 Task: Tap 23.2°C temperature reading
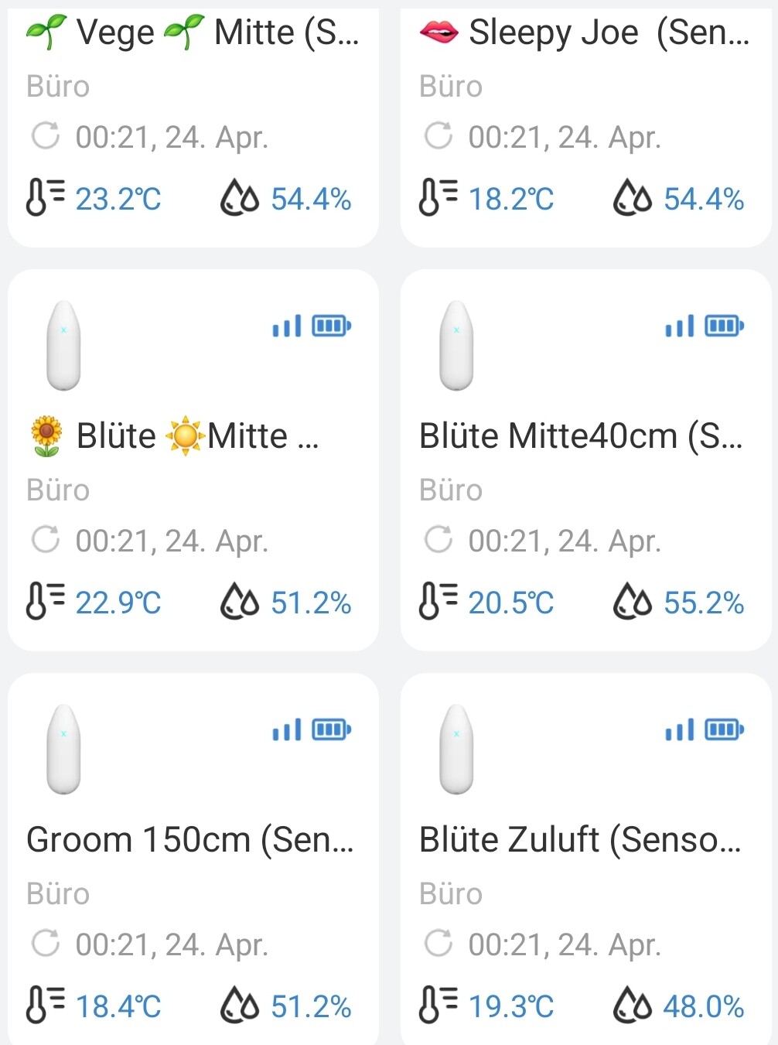118,200
